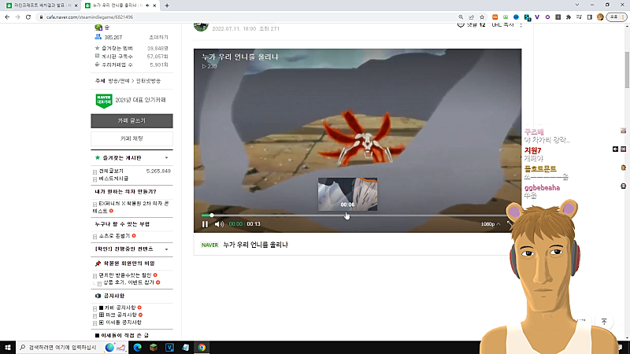Viewport: 630px width, 354px height.
Task: Seek on the video progress bar
Action: point(354,216)
